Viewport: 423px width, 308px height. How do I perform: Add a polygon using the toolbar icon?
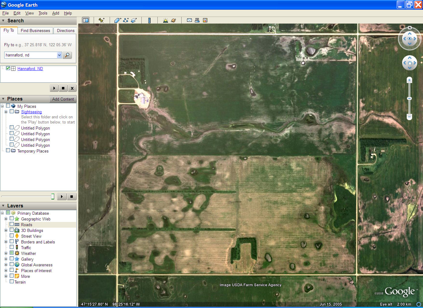click(118, 20)
